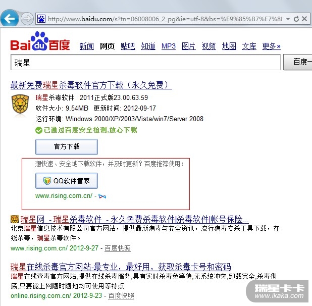Click the browser forward arrow button
Viewport: 312px width, 306px height.
coord(27,19)
